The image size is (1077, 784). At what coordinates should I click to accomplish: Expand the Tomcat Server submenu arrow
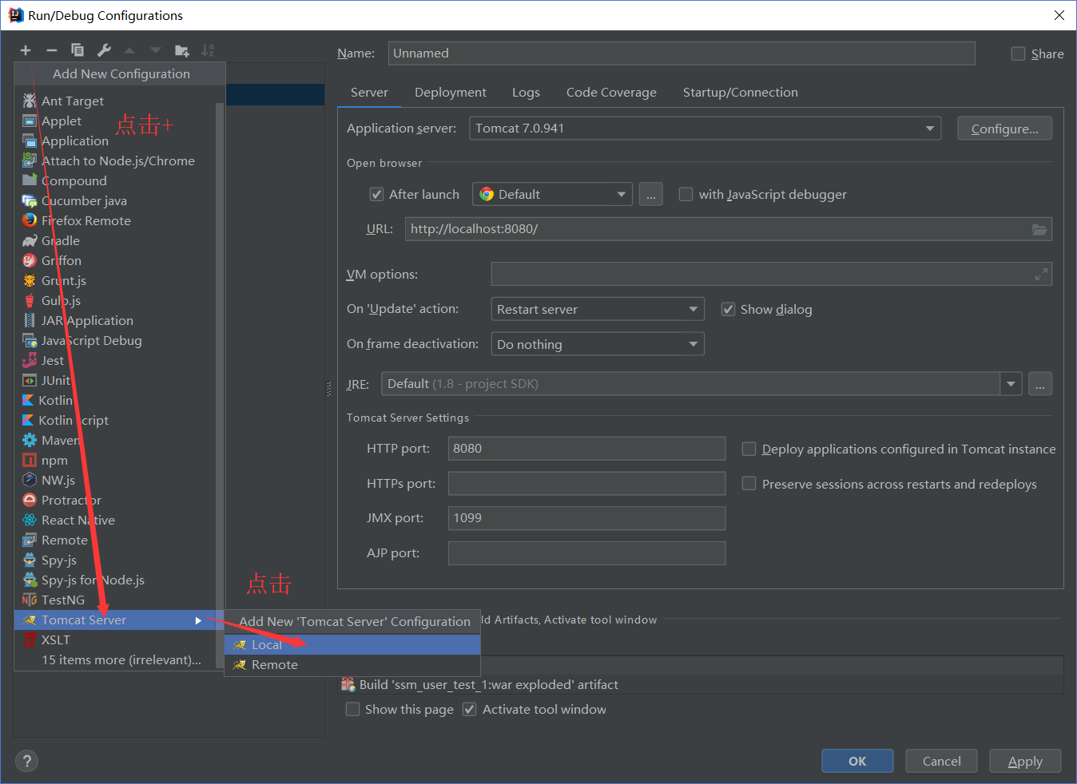[x=198, y=620]
